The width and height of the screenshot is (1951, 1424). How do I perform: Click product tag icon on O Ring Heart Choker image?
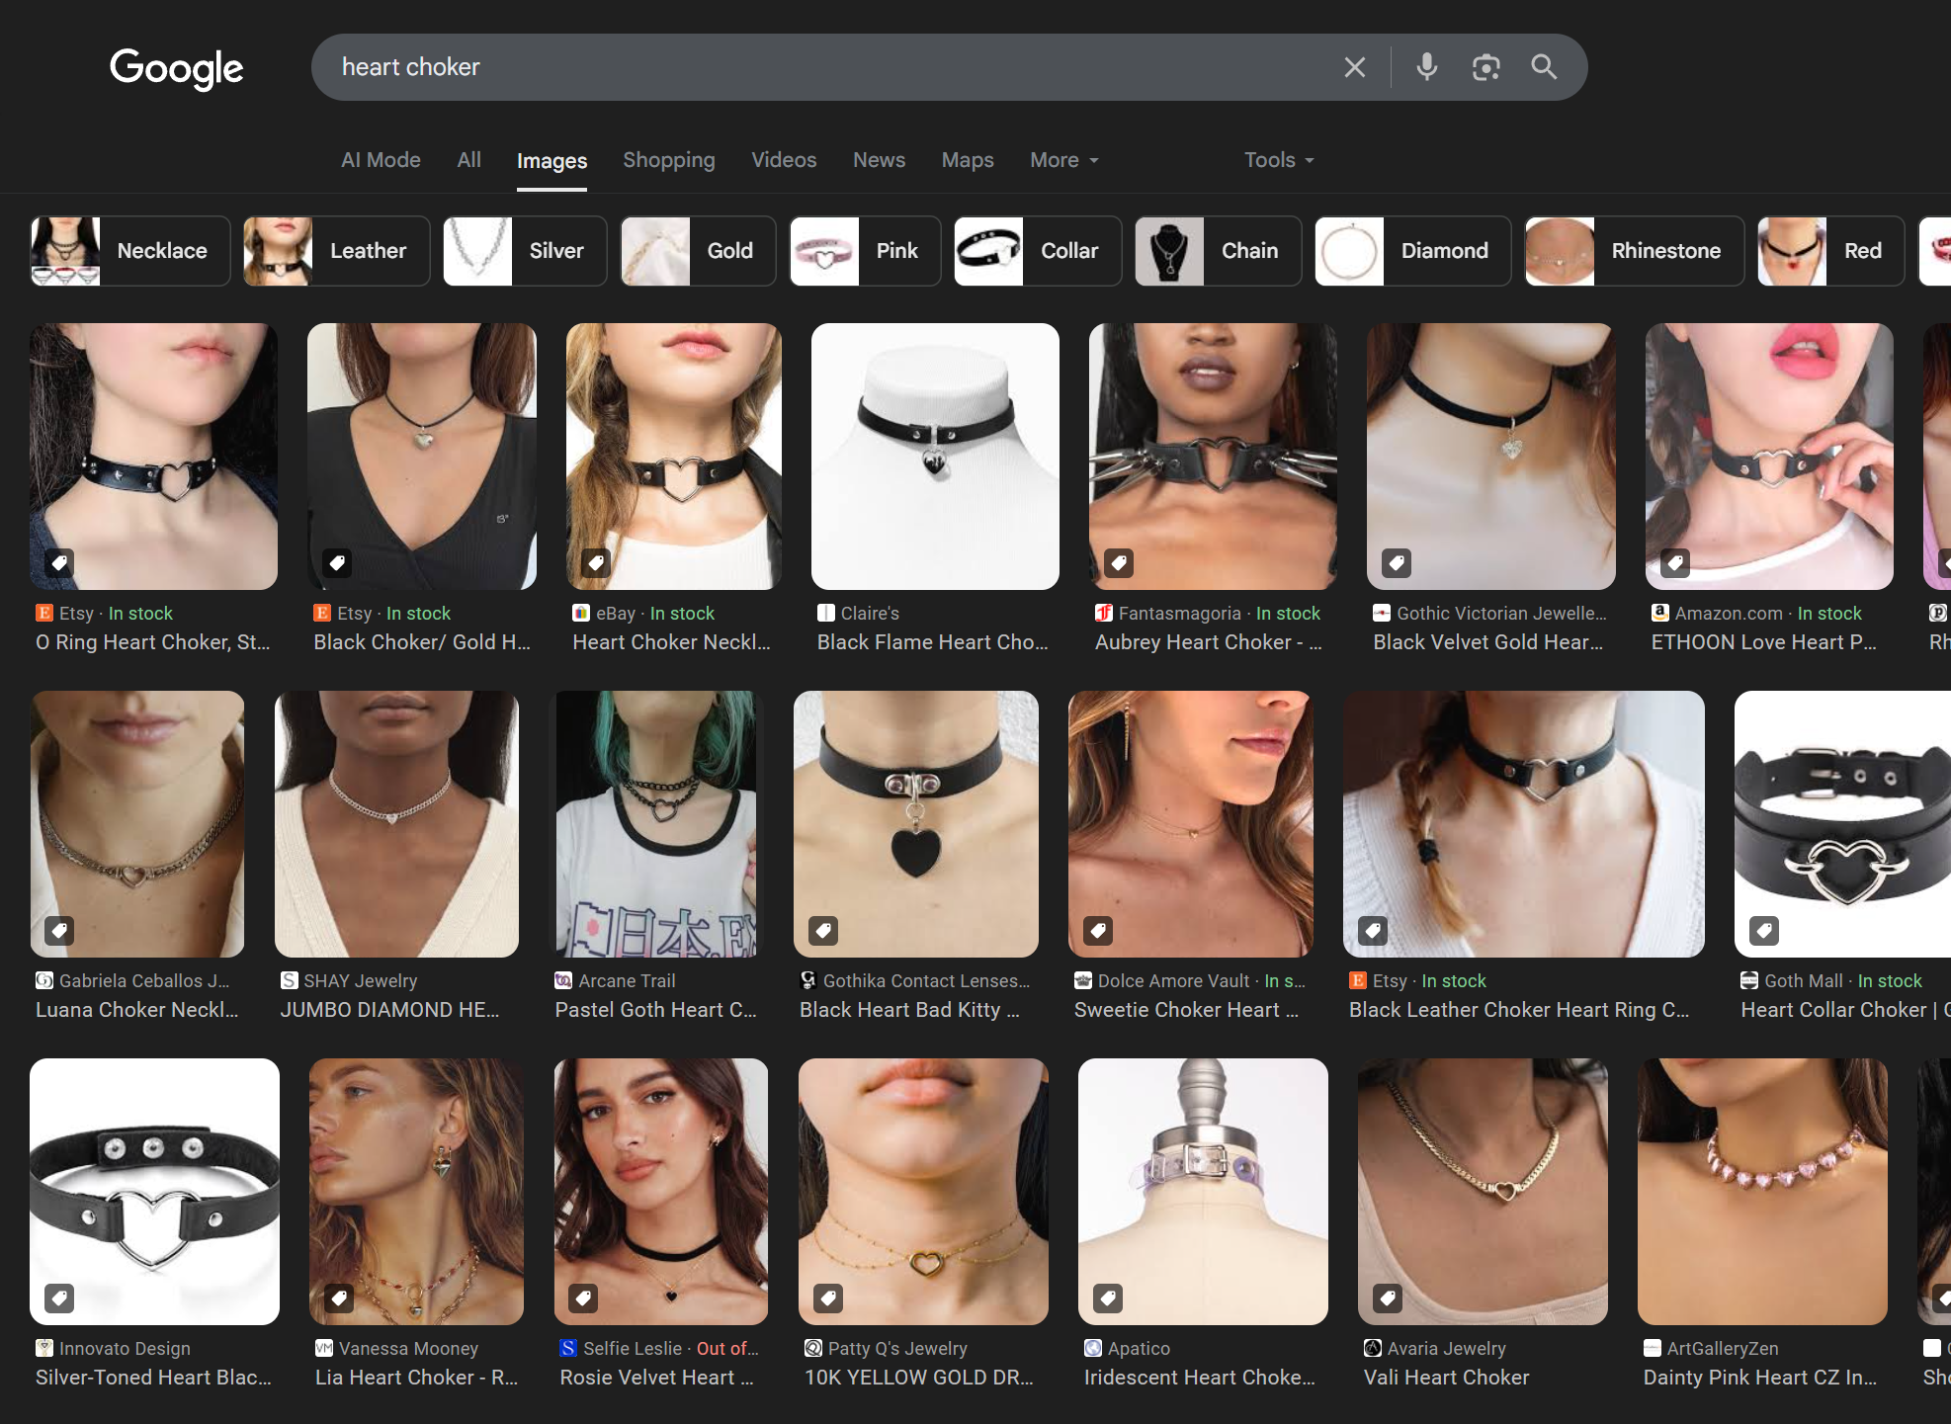pyautogui.click(x=59, y=563)
